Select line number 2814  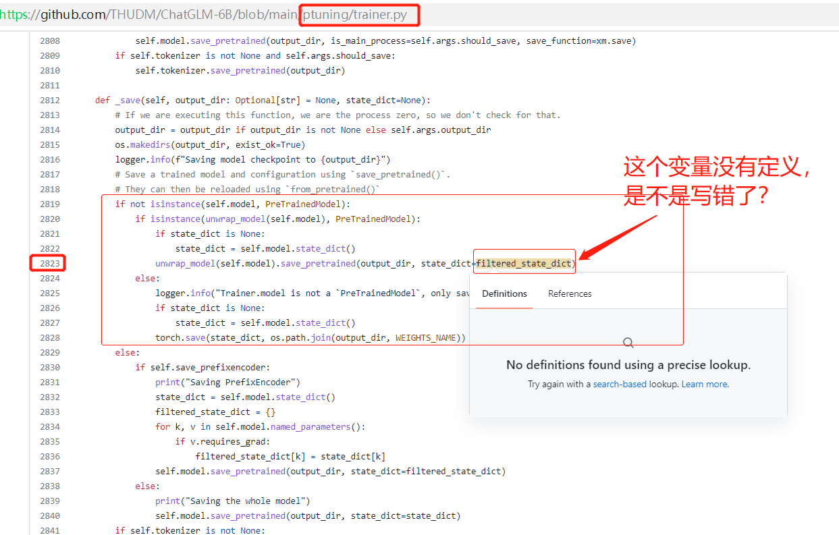pyautogui.click(x=50, y=130)
